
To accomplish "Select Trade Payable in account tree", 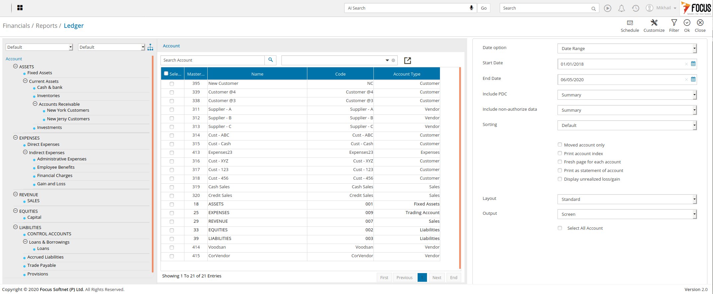I will tap(42, 265).
